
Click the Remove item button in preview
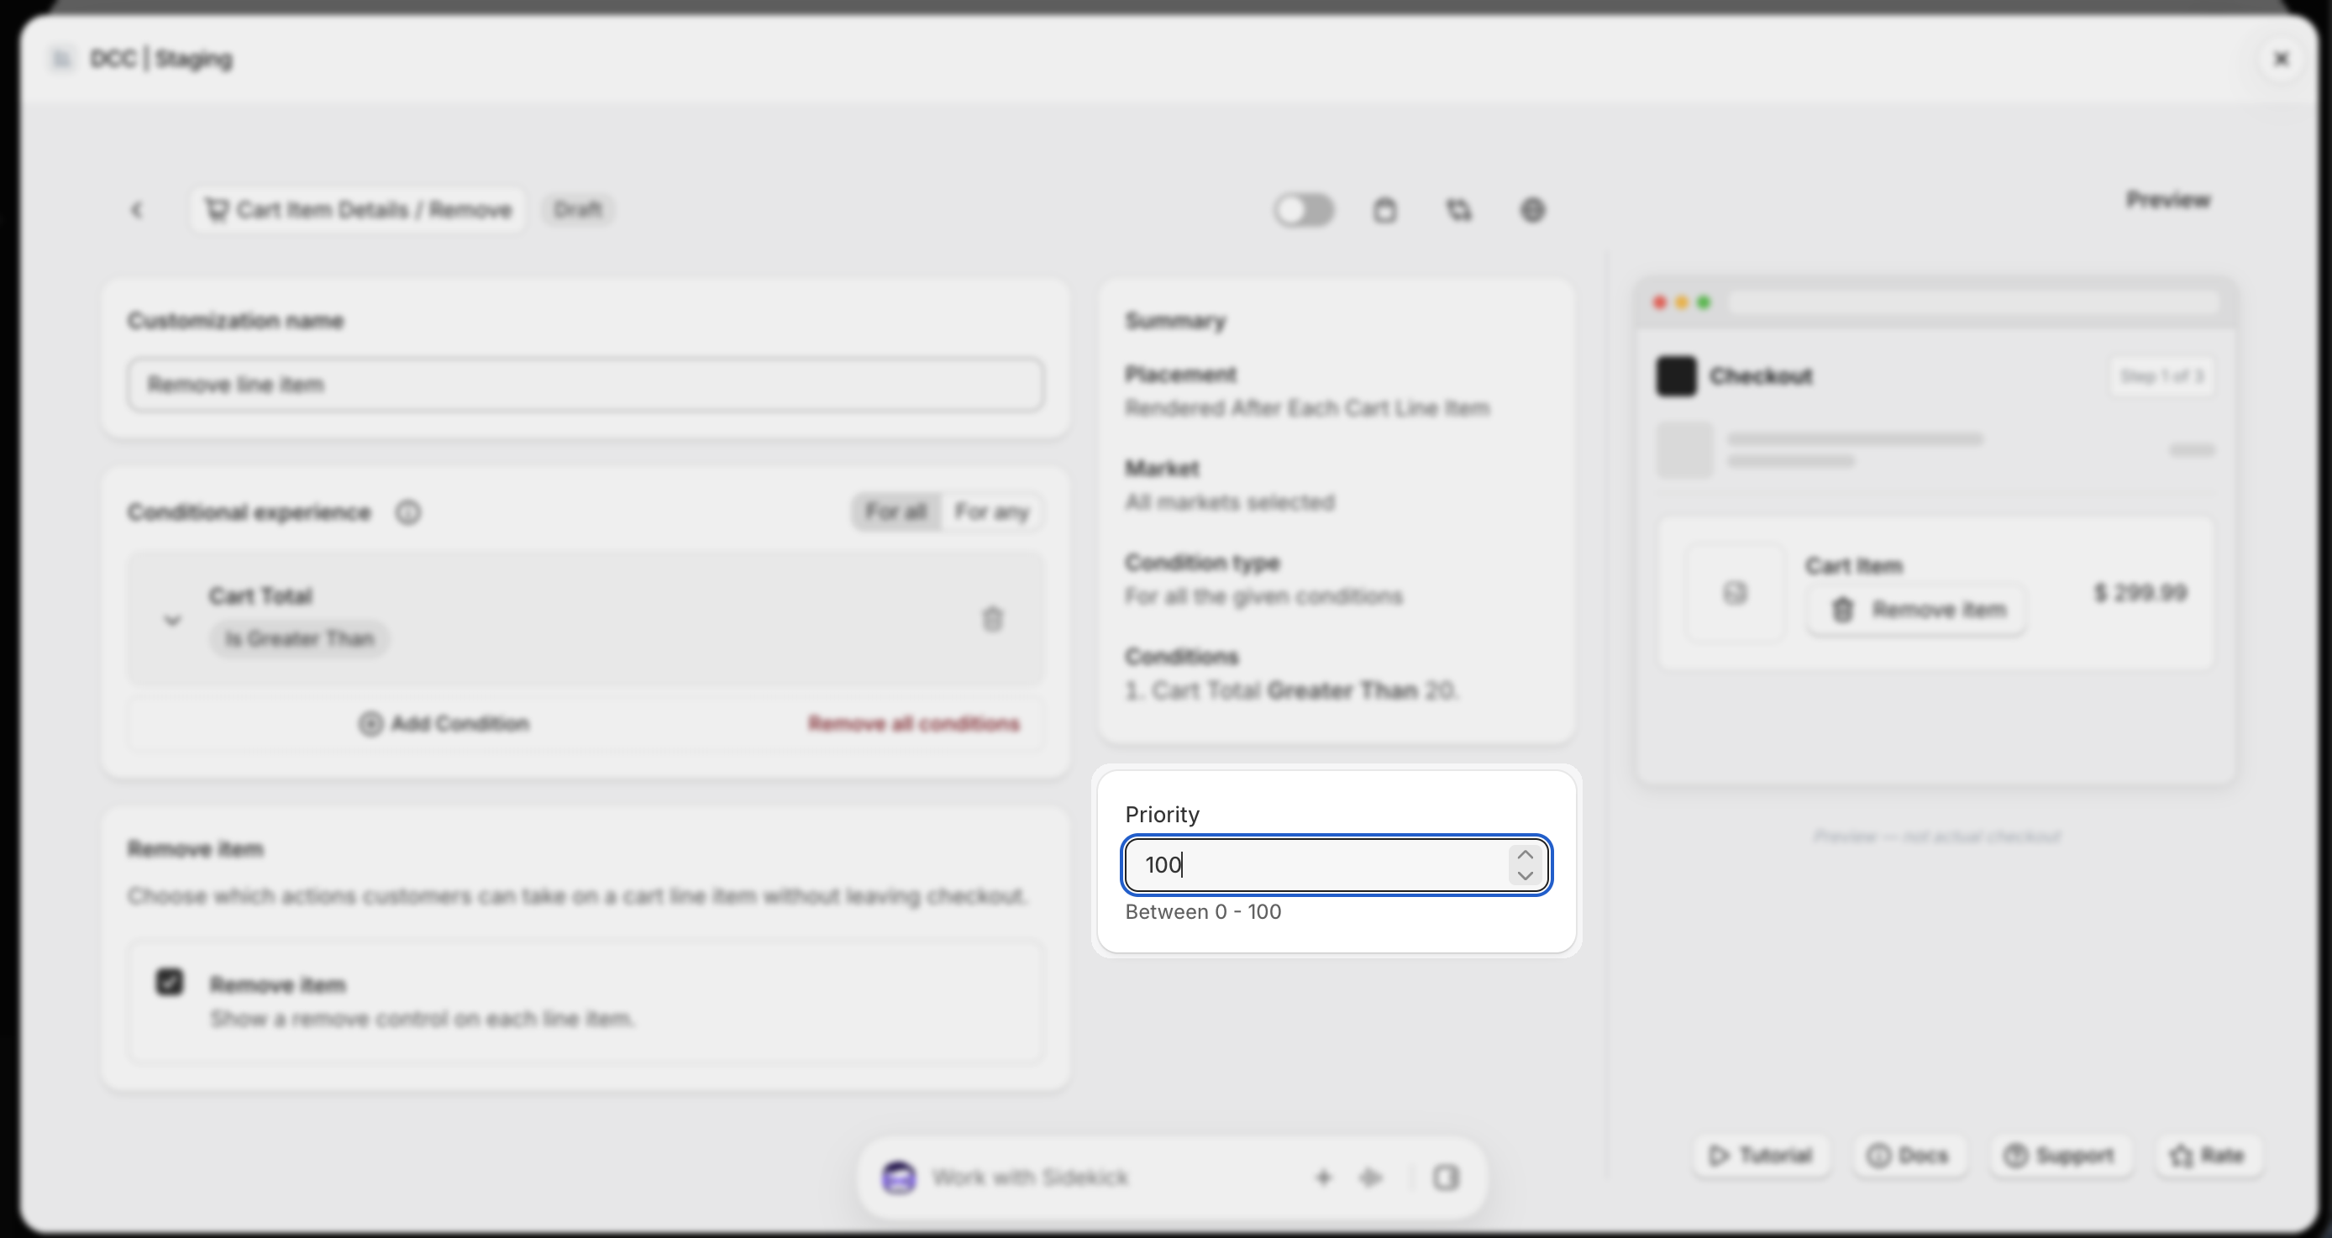pyautogui.click(x=1916, y=610)
